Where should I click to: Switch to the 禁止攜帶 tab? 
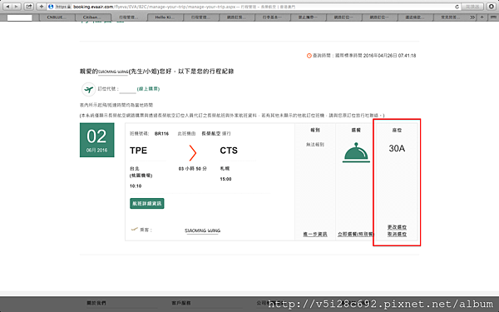308,17
